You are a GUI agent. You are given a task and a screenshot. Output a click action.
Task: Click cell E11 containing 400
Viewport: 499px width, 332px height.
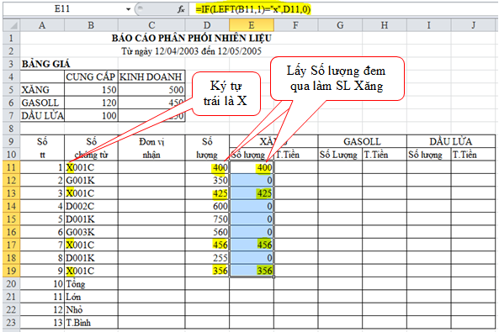252,167
